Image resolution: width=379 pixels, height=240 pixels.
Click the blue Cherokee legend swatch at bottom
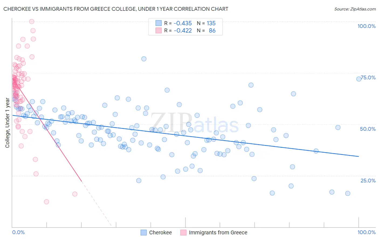pyautogui.click(x=144, y=232)
